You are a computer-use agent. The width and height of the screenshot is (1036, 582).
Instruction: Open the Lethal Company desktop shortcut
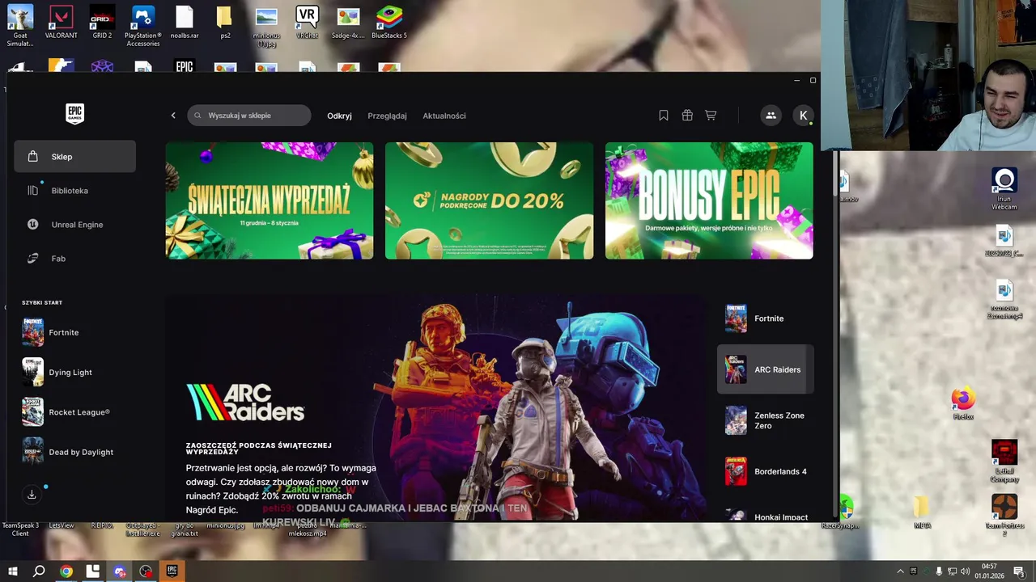[x=1004, y=462]
